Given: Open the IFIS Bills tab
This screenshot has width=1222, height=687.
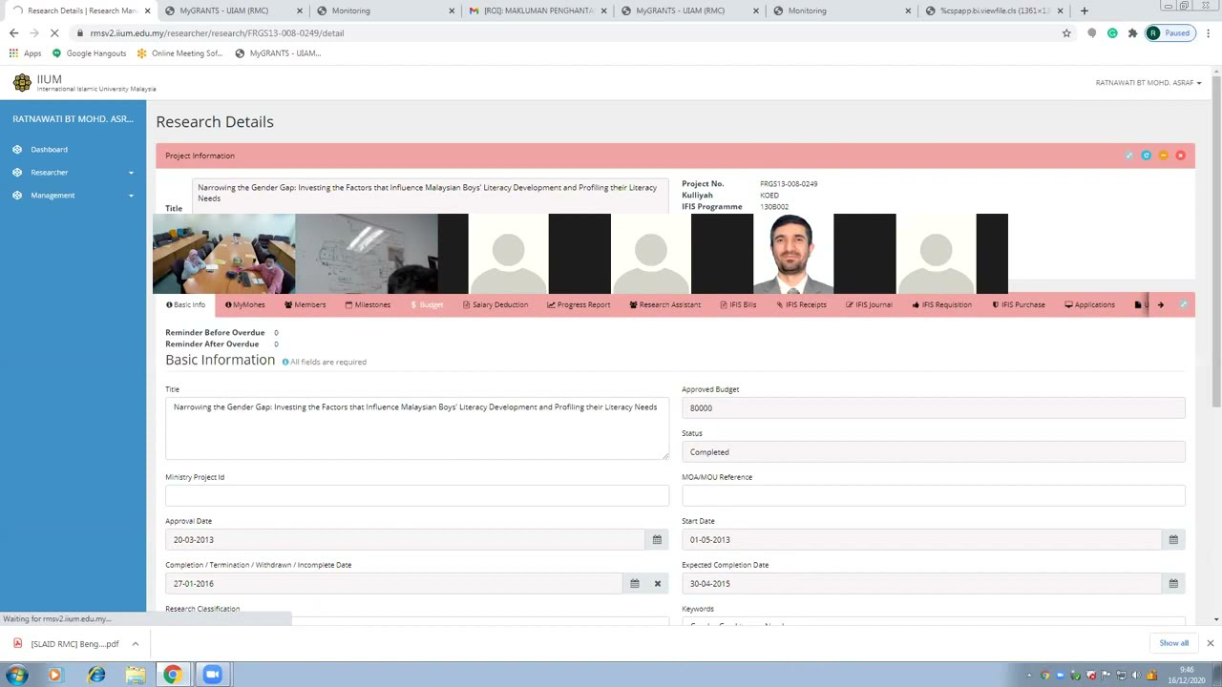Looking at the screenshot, I should tap(738, 305).
